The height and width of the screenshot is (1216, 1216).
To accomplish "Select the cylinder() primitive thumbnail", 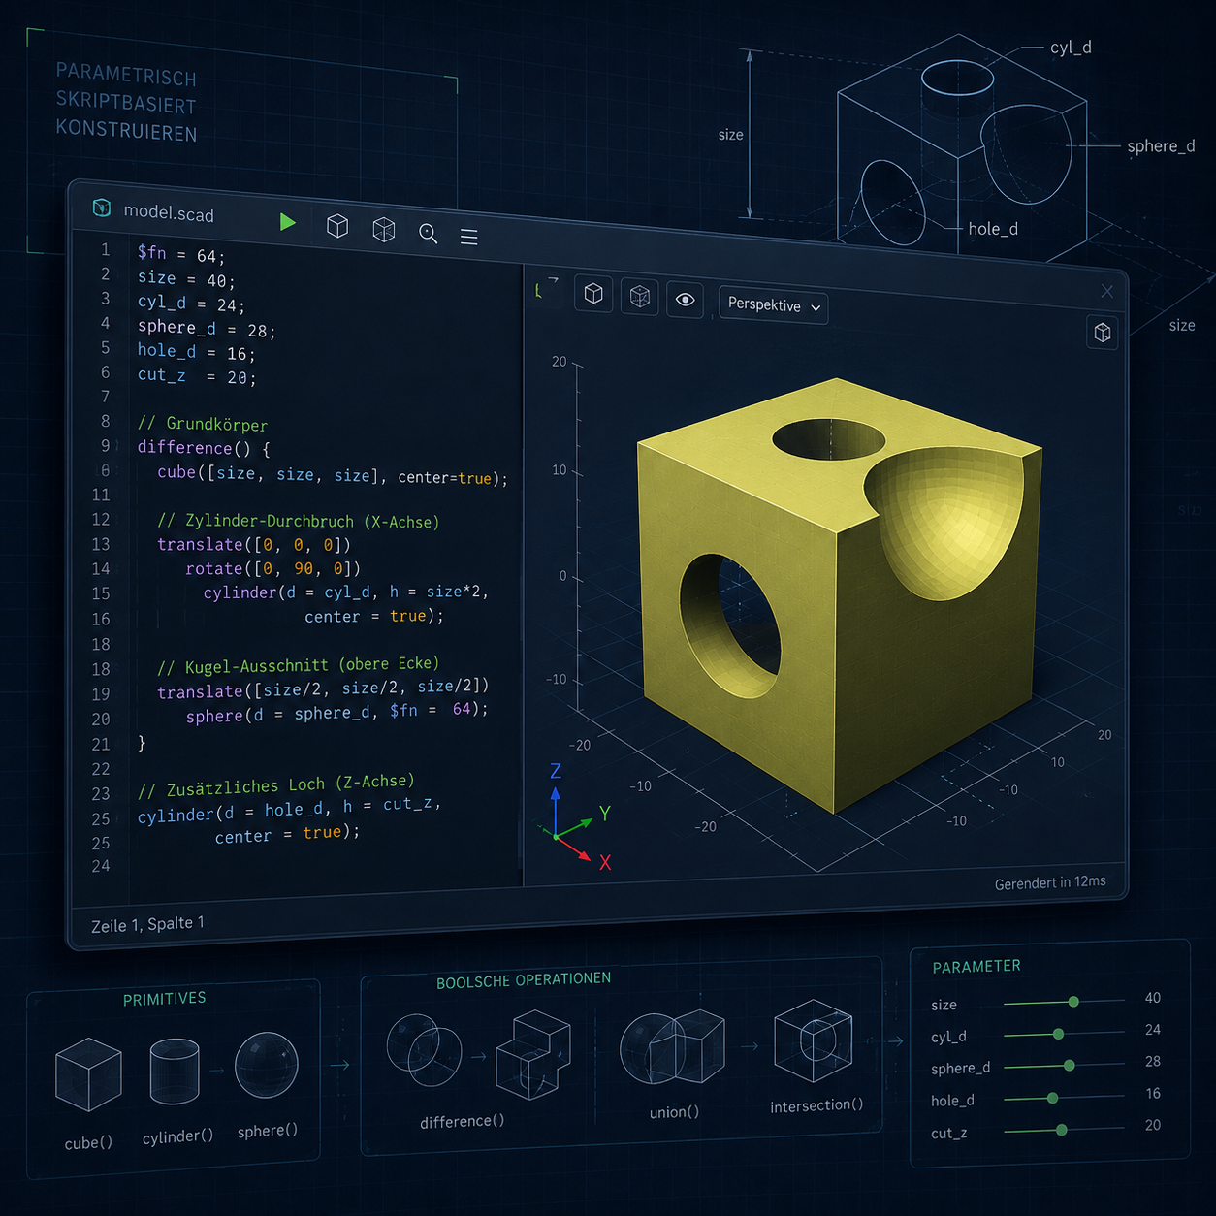I will [x=175, y=1072].
